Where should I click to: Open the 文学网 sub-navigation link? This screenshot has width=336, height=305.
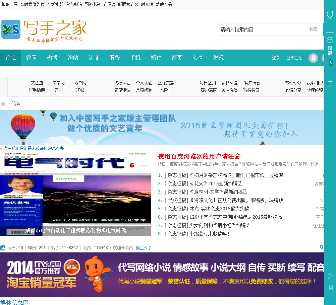pos(58,83)
